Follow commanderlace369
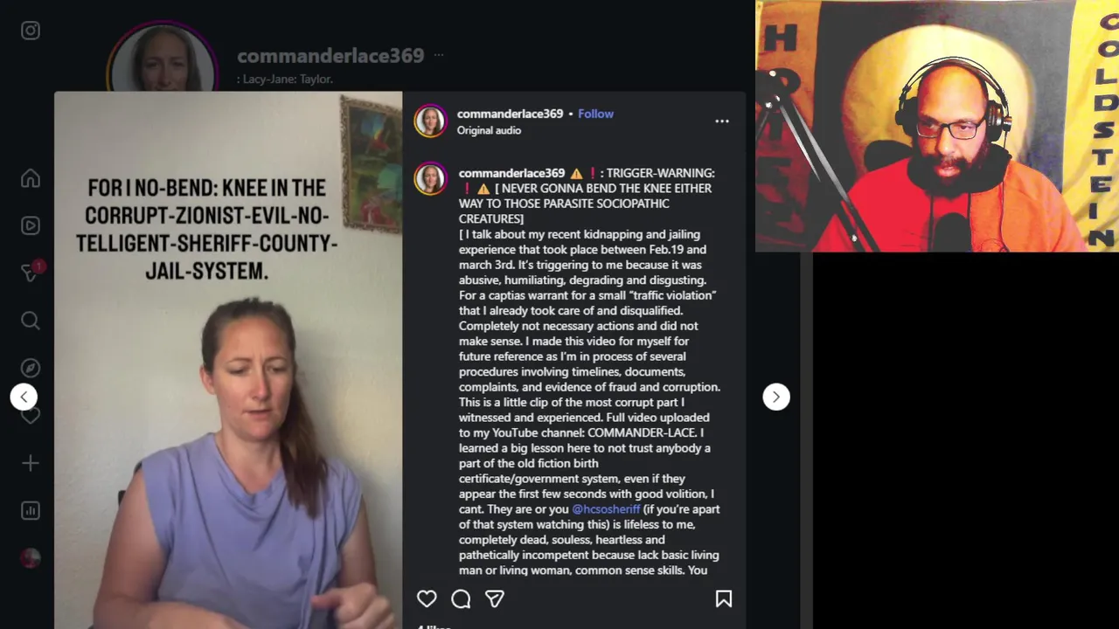Viewport: 1119px width, 629px height. point(595,114)
